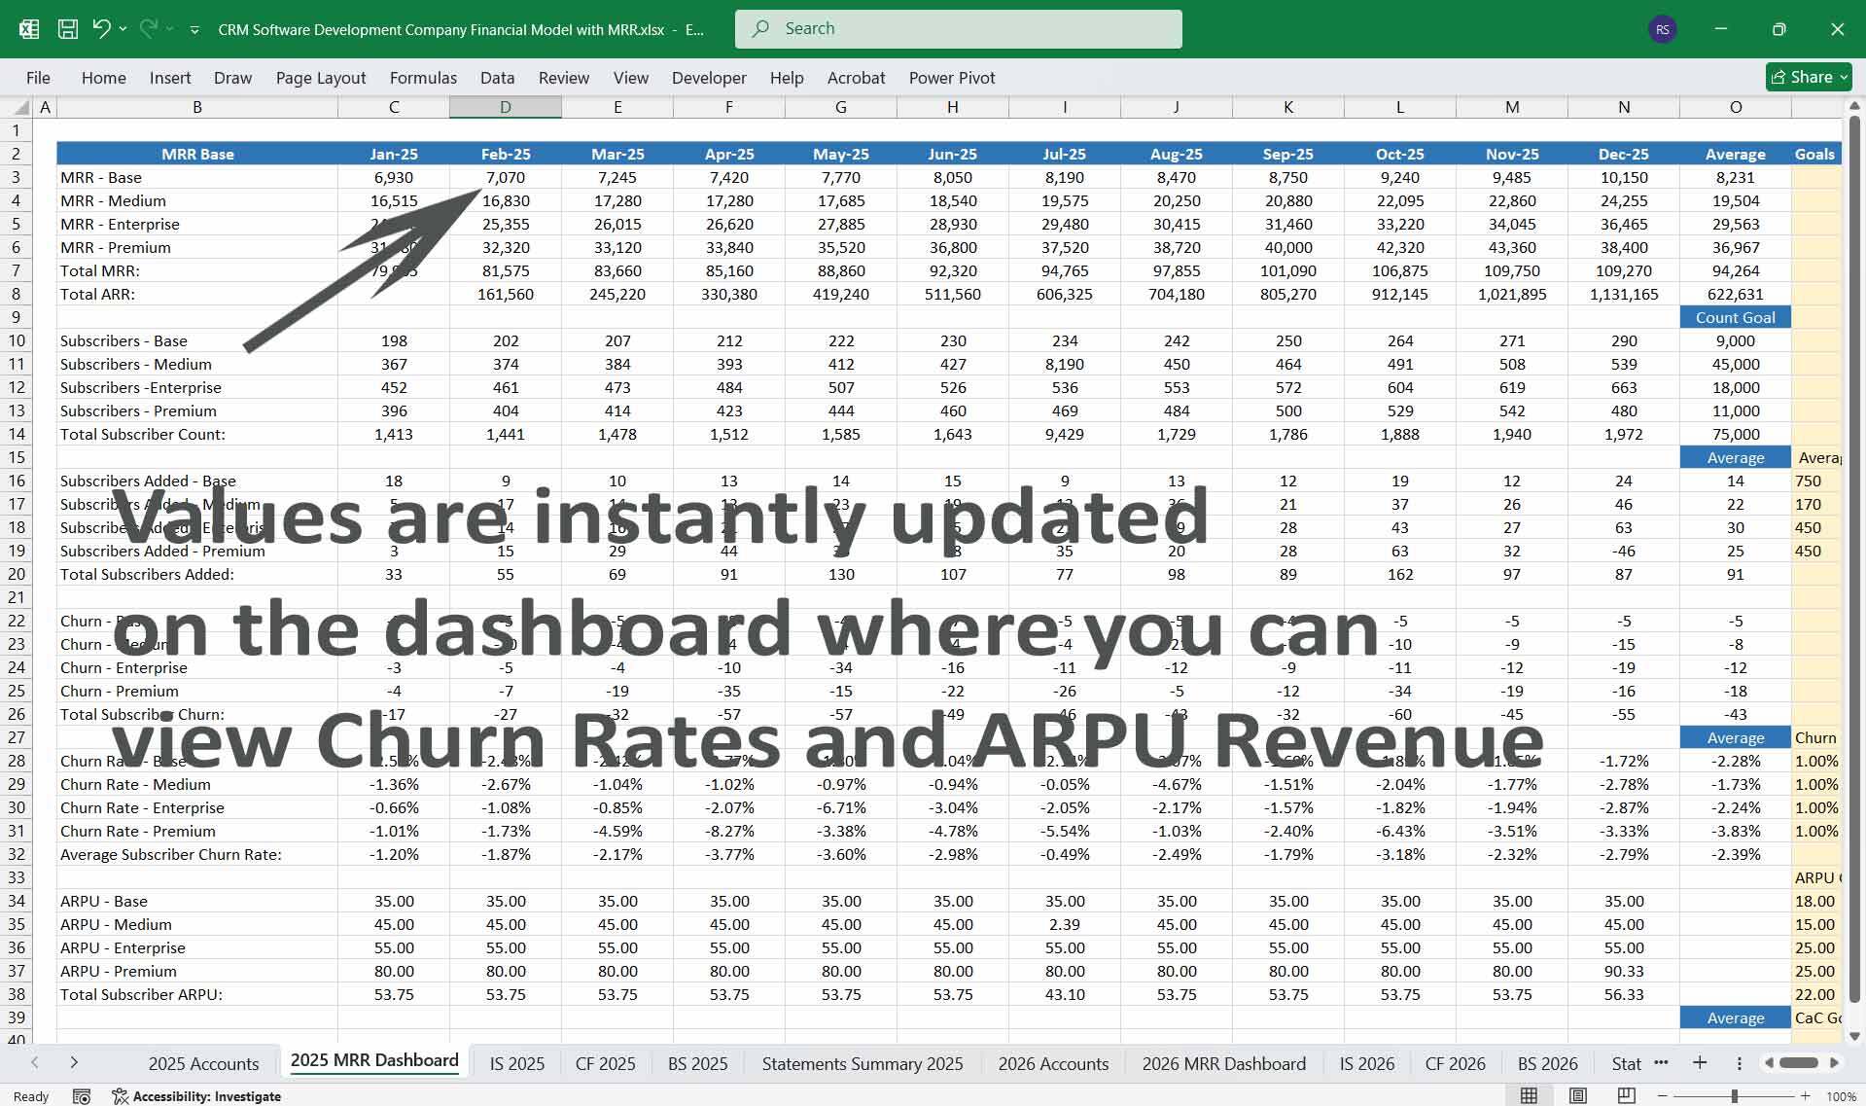Open the Insert ribbon tab

click(170, 78)
